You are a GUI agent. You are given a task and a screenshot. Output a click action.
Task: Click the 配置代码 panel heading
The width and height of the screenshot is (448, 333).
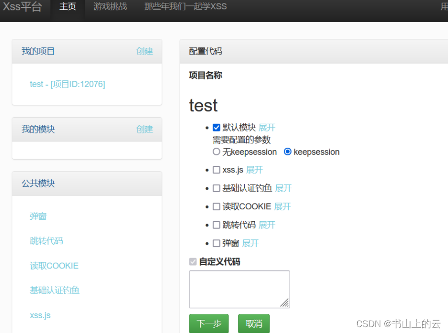tap(205, 51)
